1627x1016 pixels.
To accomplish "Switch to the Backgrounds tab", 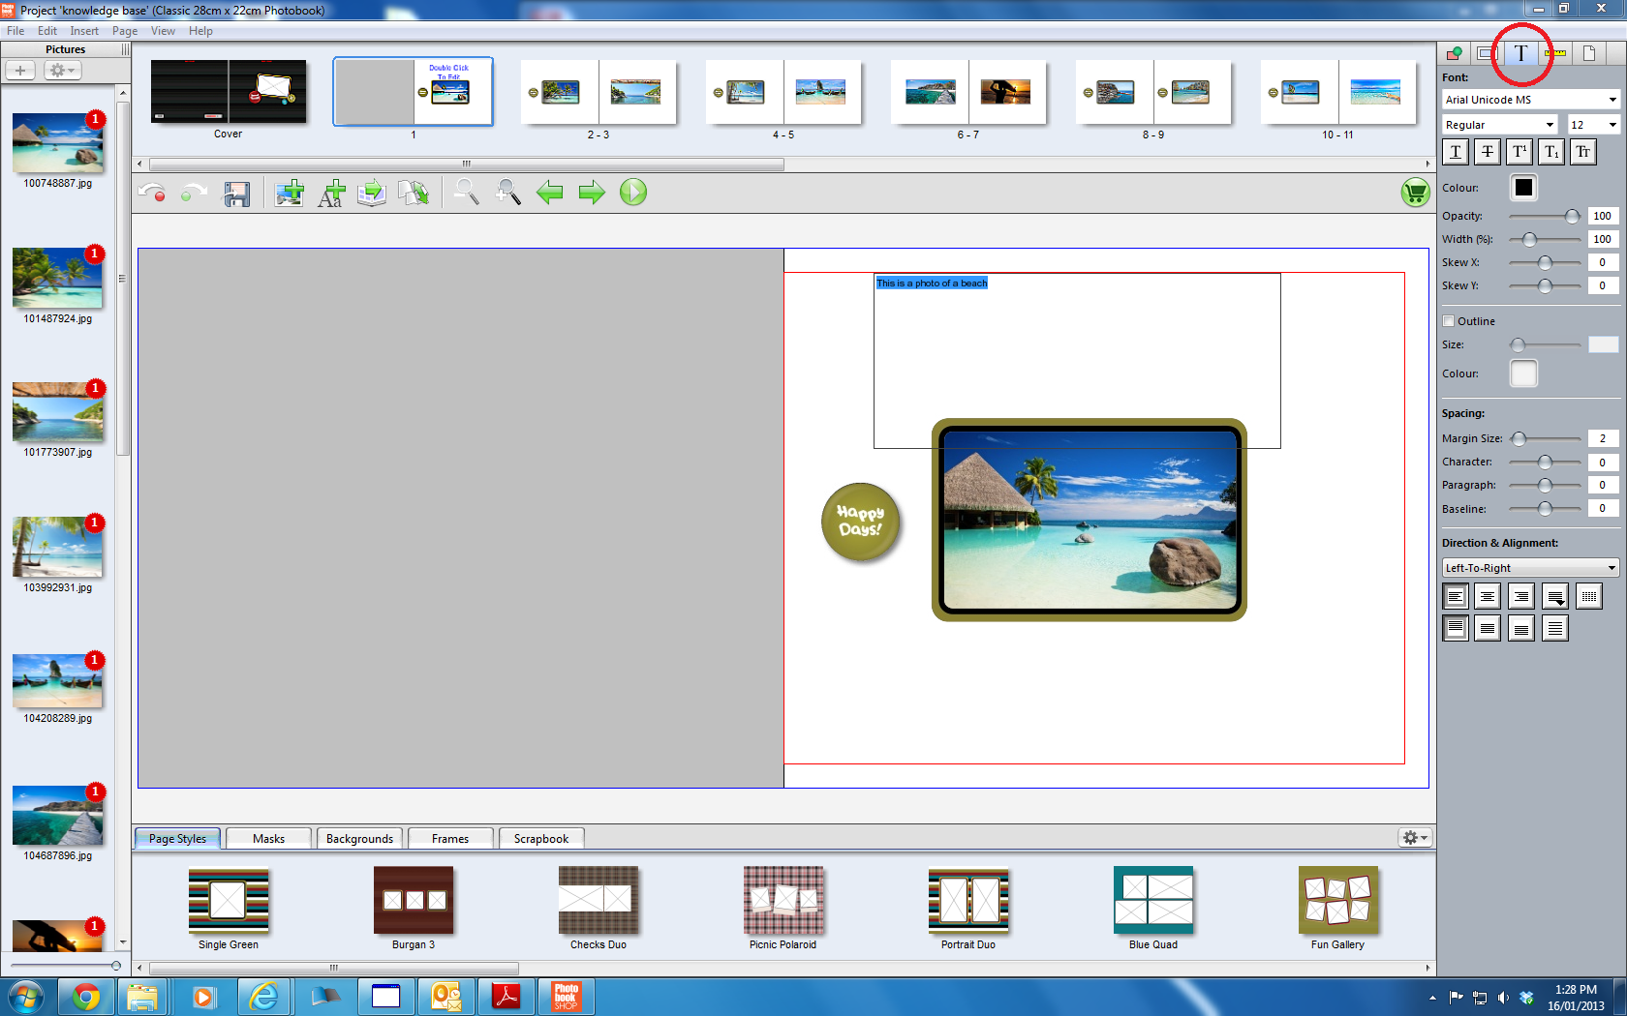I will 359,839.
